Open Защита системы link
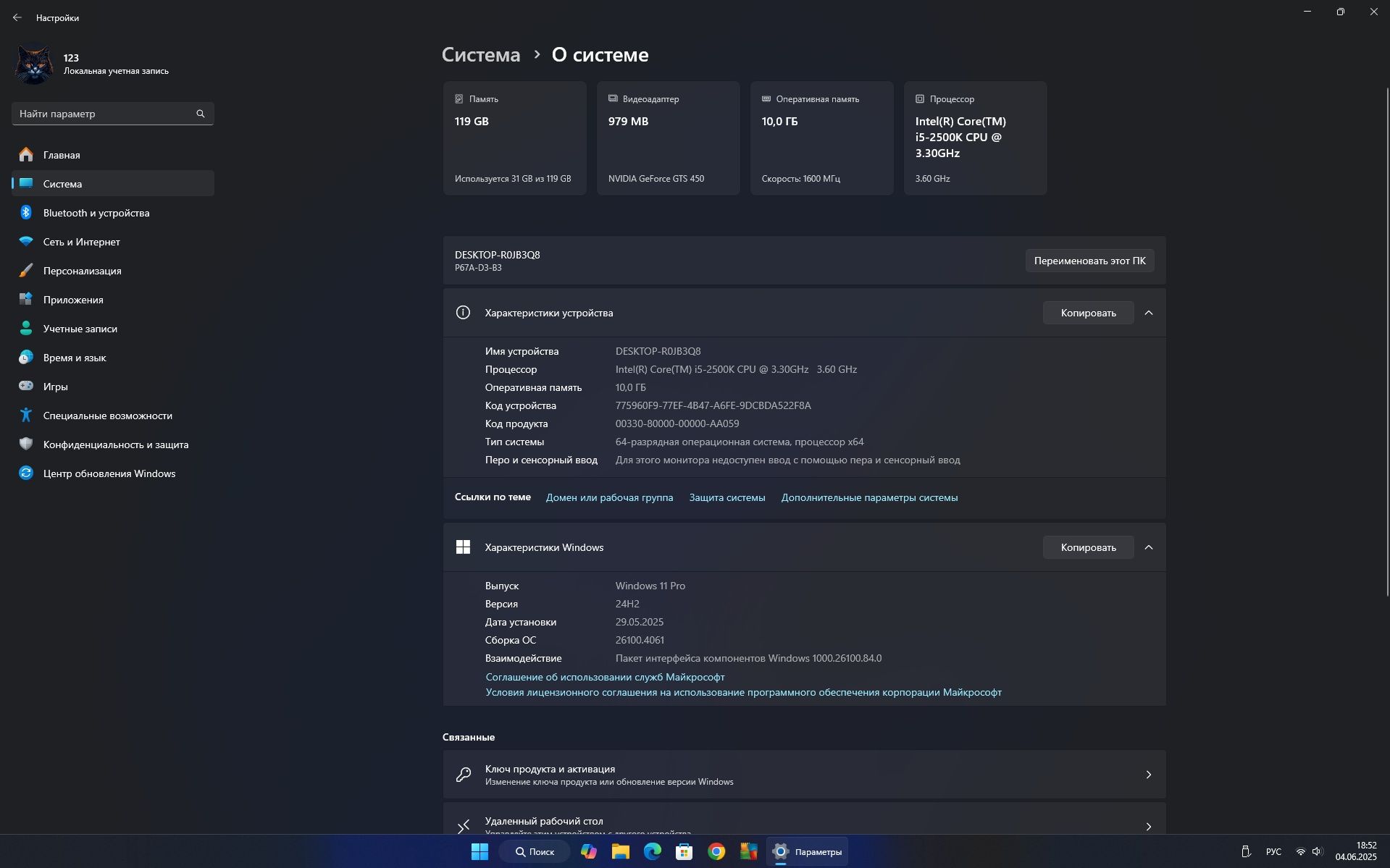The height and width of the screenshot is (868, 1390). (727, 497)
